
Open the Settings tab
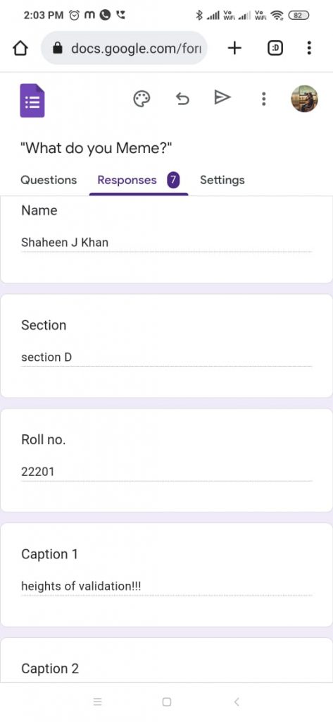[x=222, y=180]
